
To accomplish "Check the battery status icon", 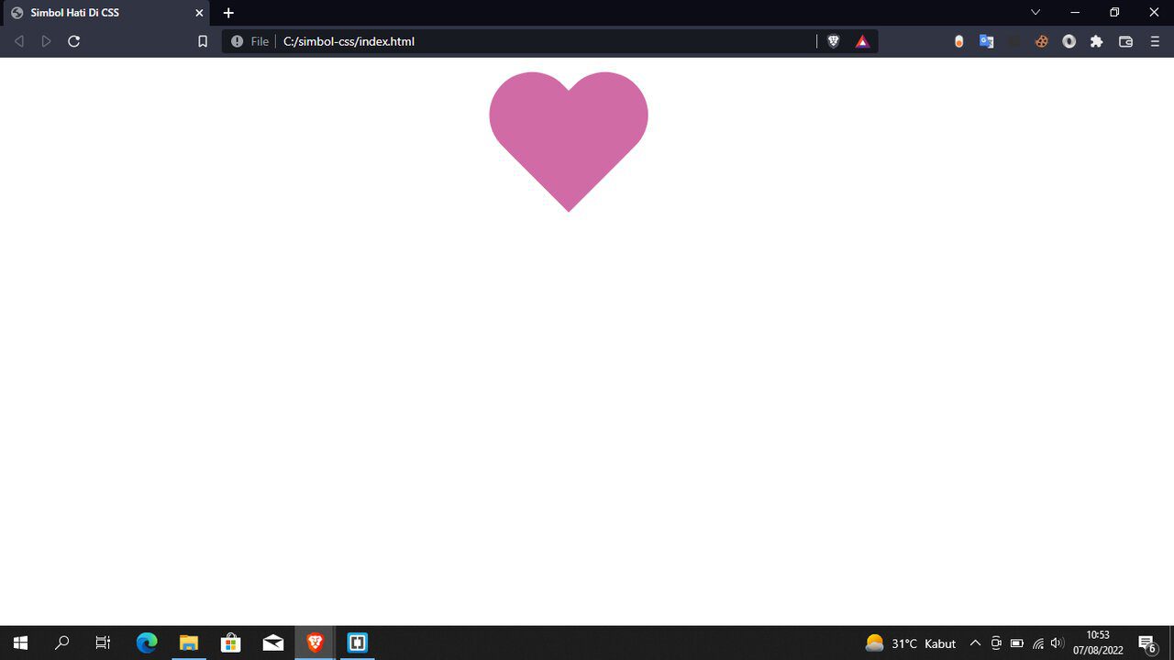I will [1017, 643].
